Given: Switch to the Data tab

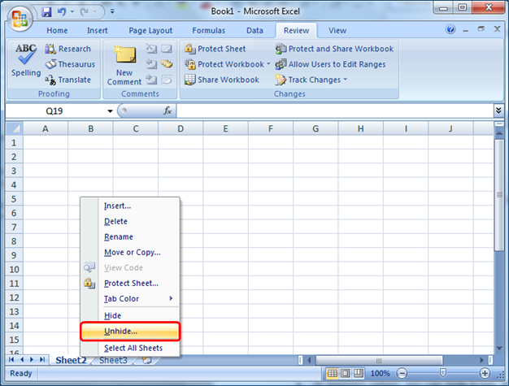Looking at the screenshot, I should tap(254, 31).
